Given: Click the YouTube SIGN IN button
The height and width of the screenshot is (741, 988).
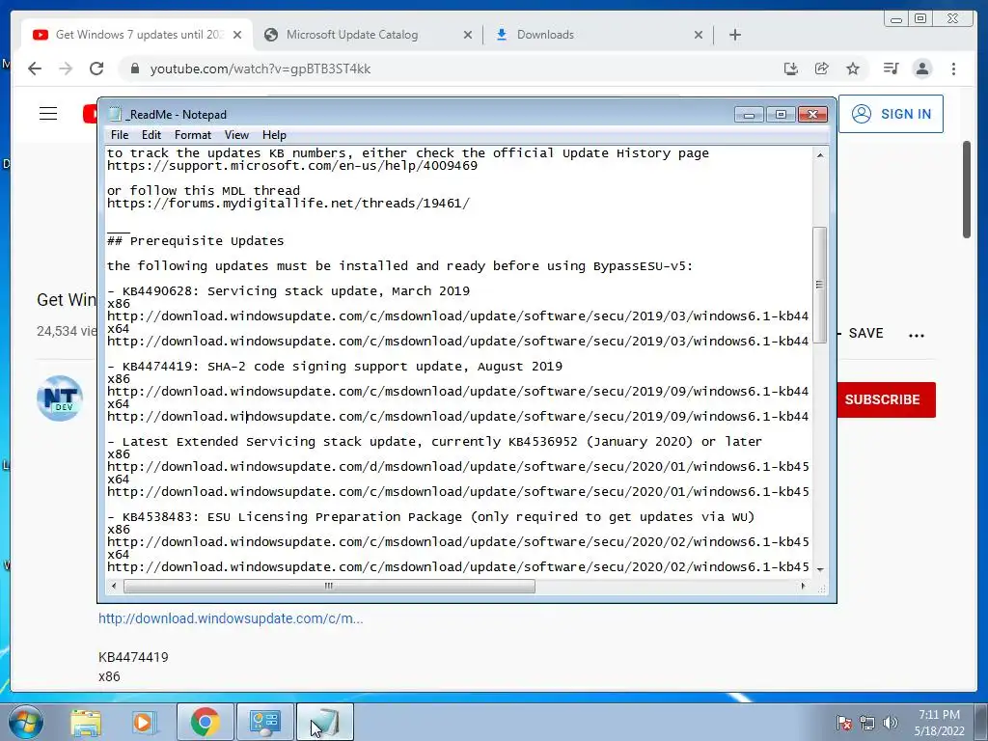Looking at the screenshot, I should coord(891,114).
